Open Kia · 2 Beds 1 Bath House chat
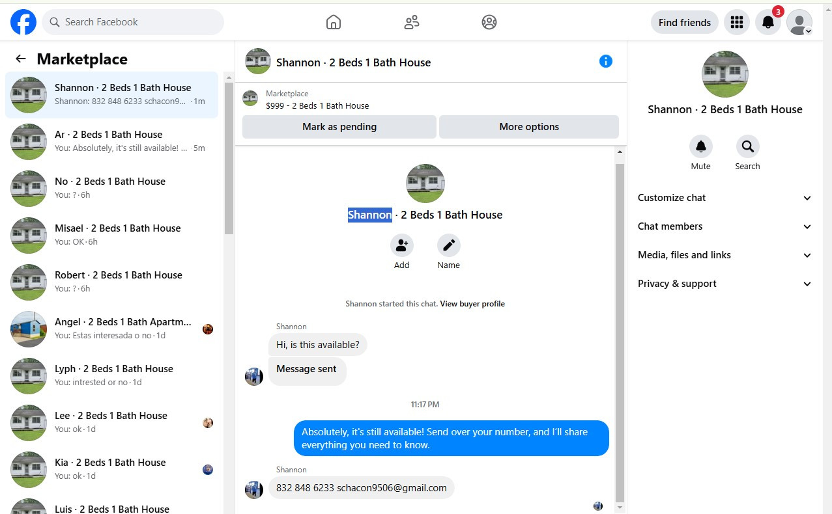The width and height of the screenshot is (832, 514). coord(111,470)
